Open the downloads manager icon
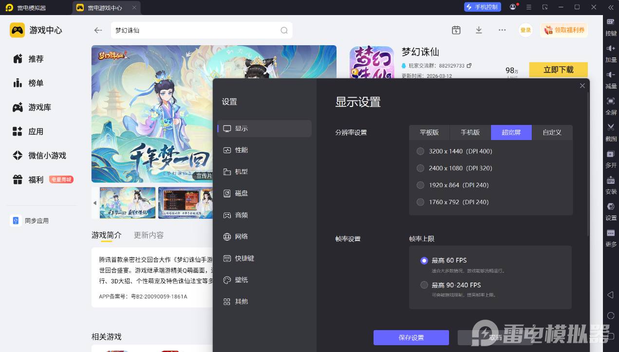Screen dimensions: 619x352 click(x=479, y=30)
